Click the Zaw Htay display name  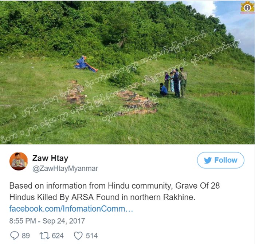tap(50, 158)
